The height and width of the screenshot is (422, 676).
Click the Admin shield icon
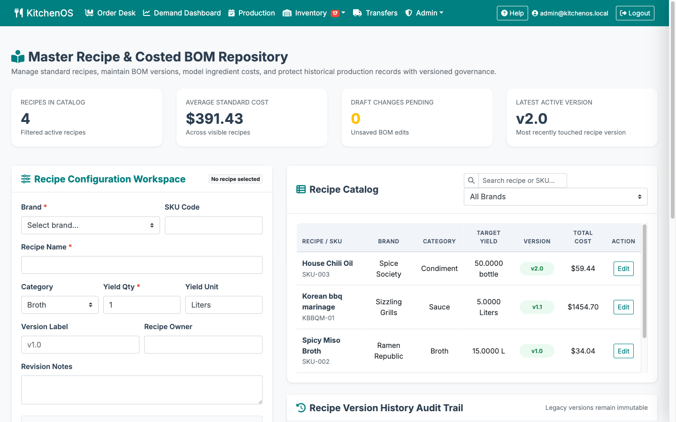pyautogui.click(x=409, y=13)
